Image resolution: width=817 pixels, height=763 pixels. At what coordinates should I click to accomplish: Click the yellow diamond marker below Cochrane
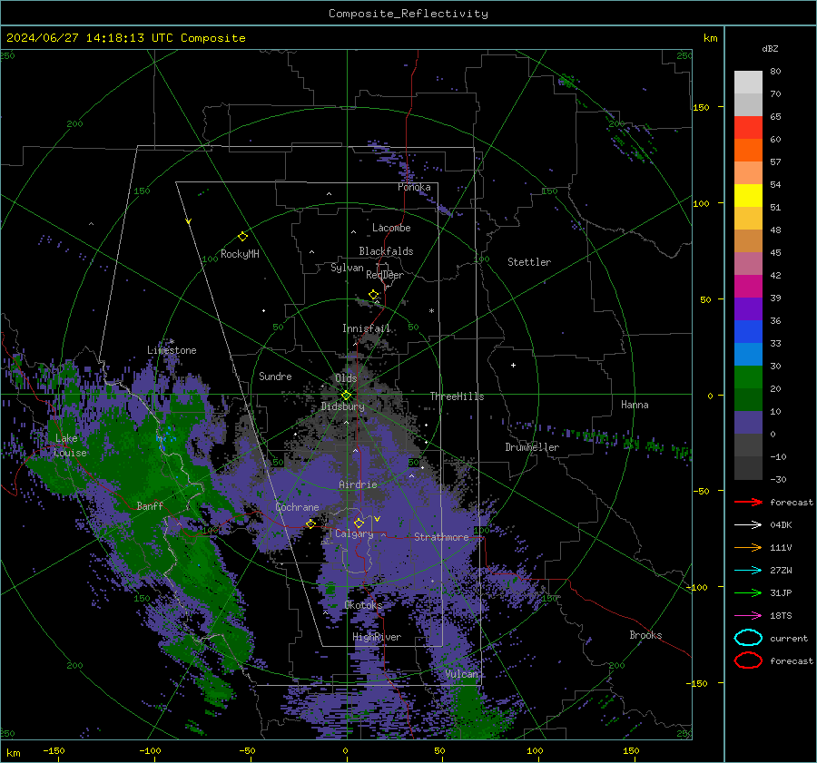(310, 523)
